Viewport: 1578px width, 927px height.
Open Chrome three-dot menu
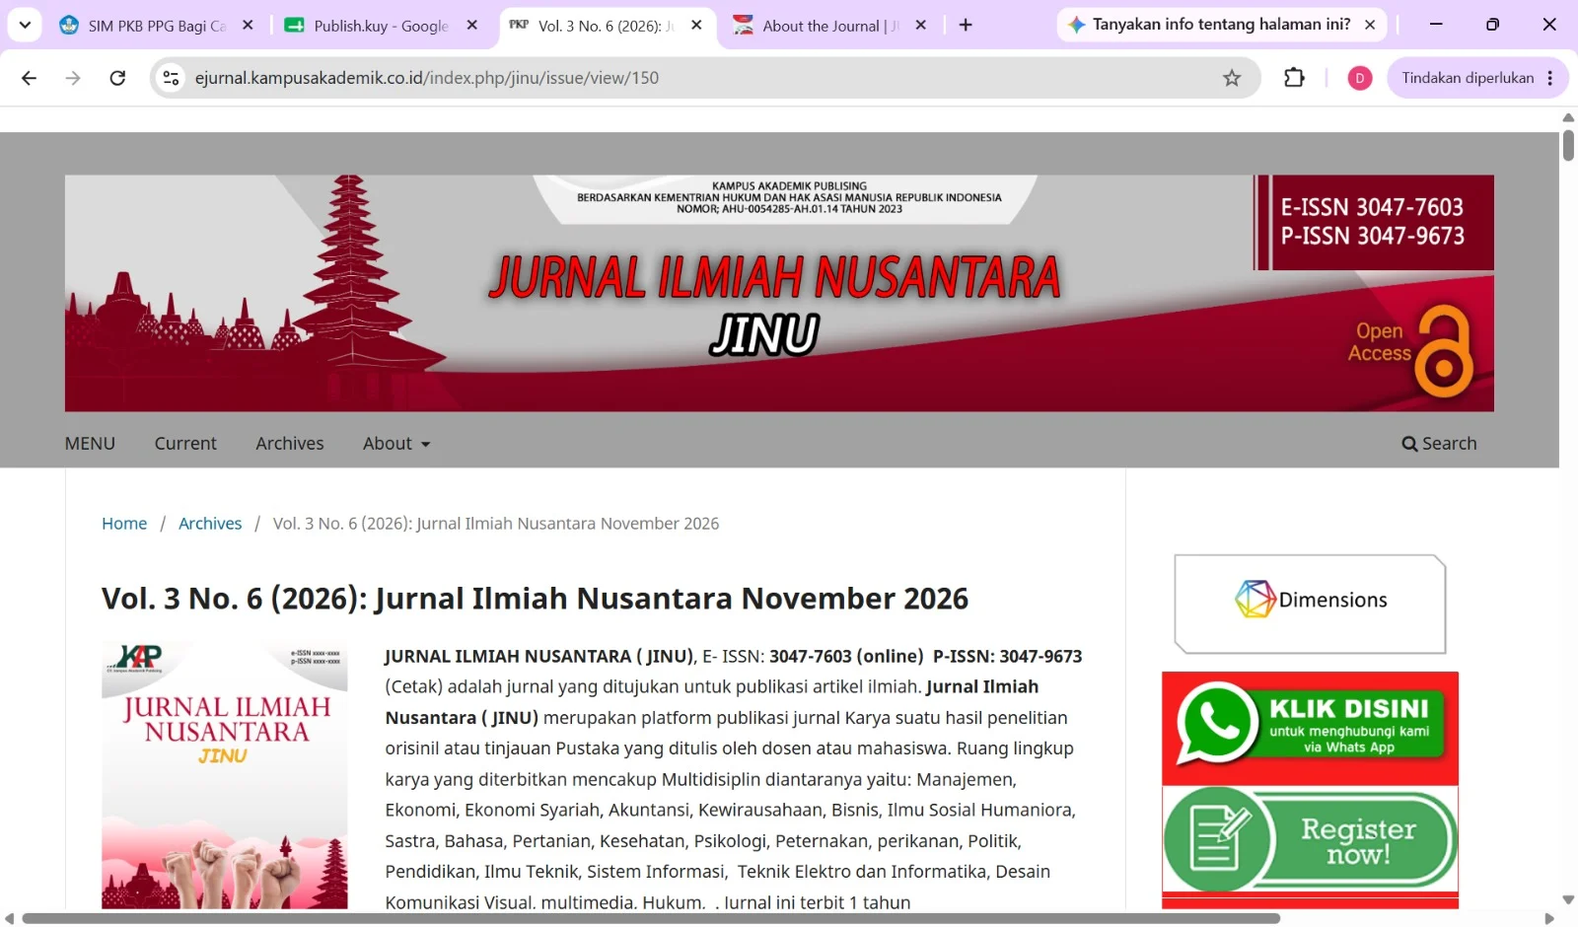pos(1550,78)
